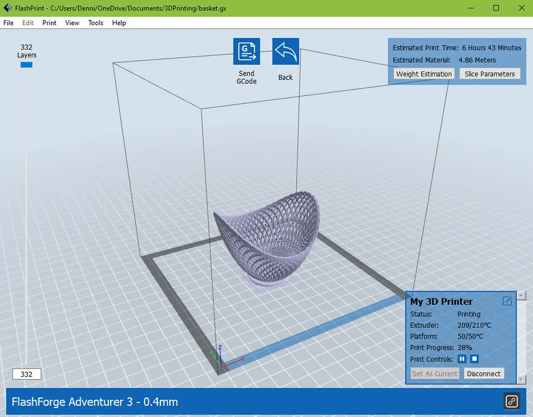Open the Help menu
Image resolution: width=533 pixels, height=417 pixels.
pyautogui.click(x=119, y=23)
